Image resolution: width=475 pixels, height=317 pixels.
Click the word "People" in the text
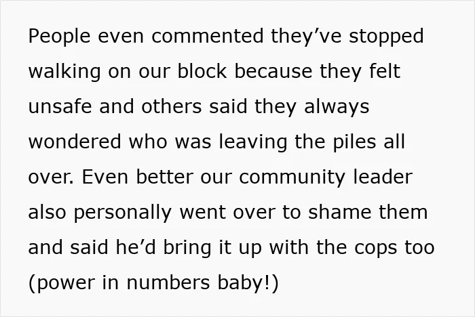[60, 37]
